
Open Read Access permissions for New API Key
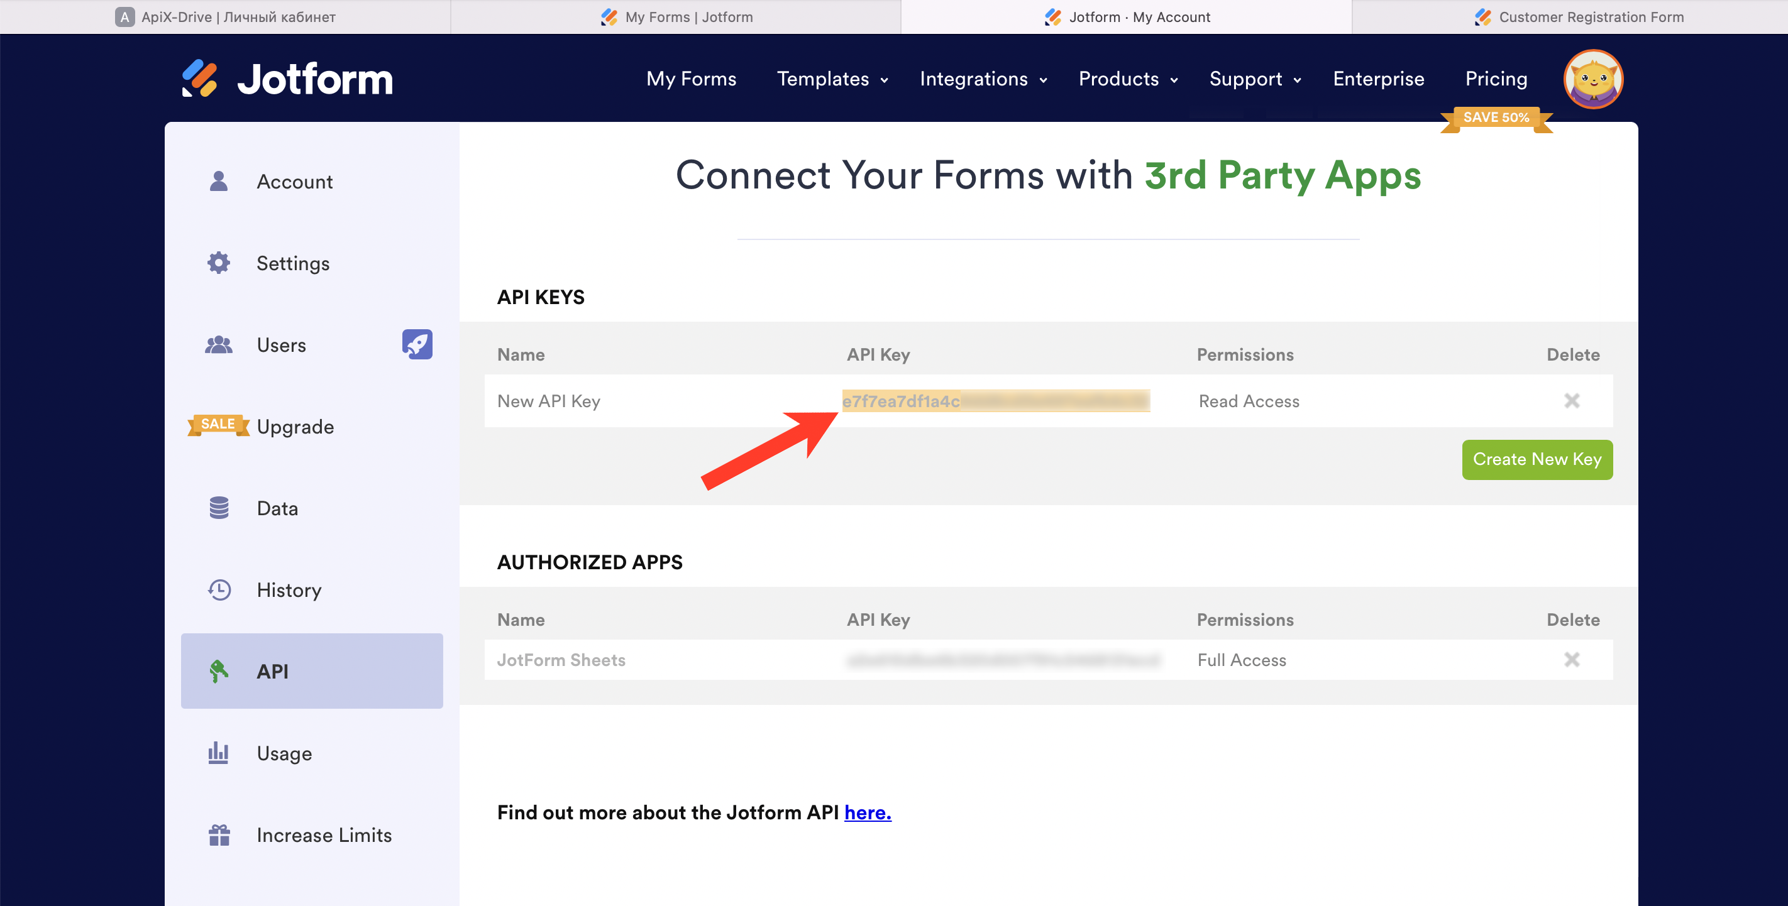click(1249, 401)
